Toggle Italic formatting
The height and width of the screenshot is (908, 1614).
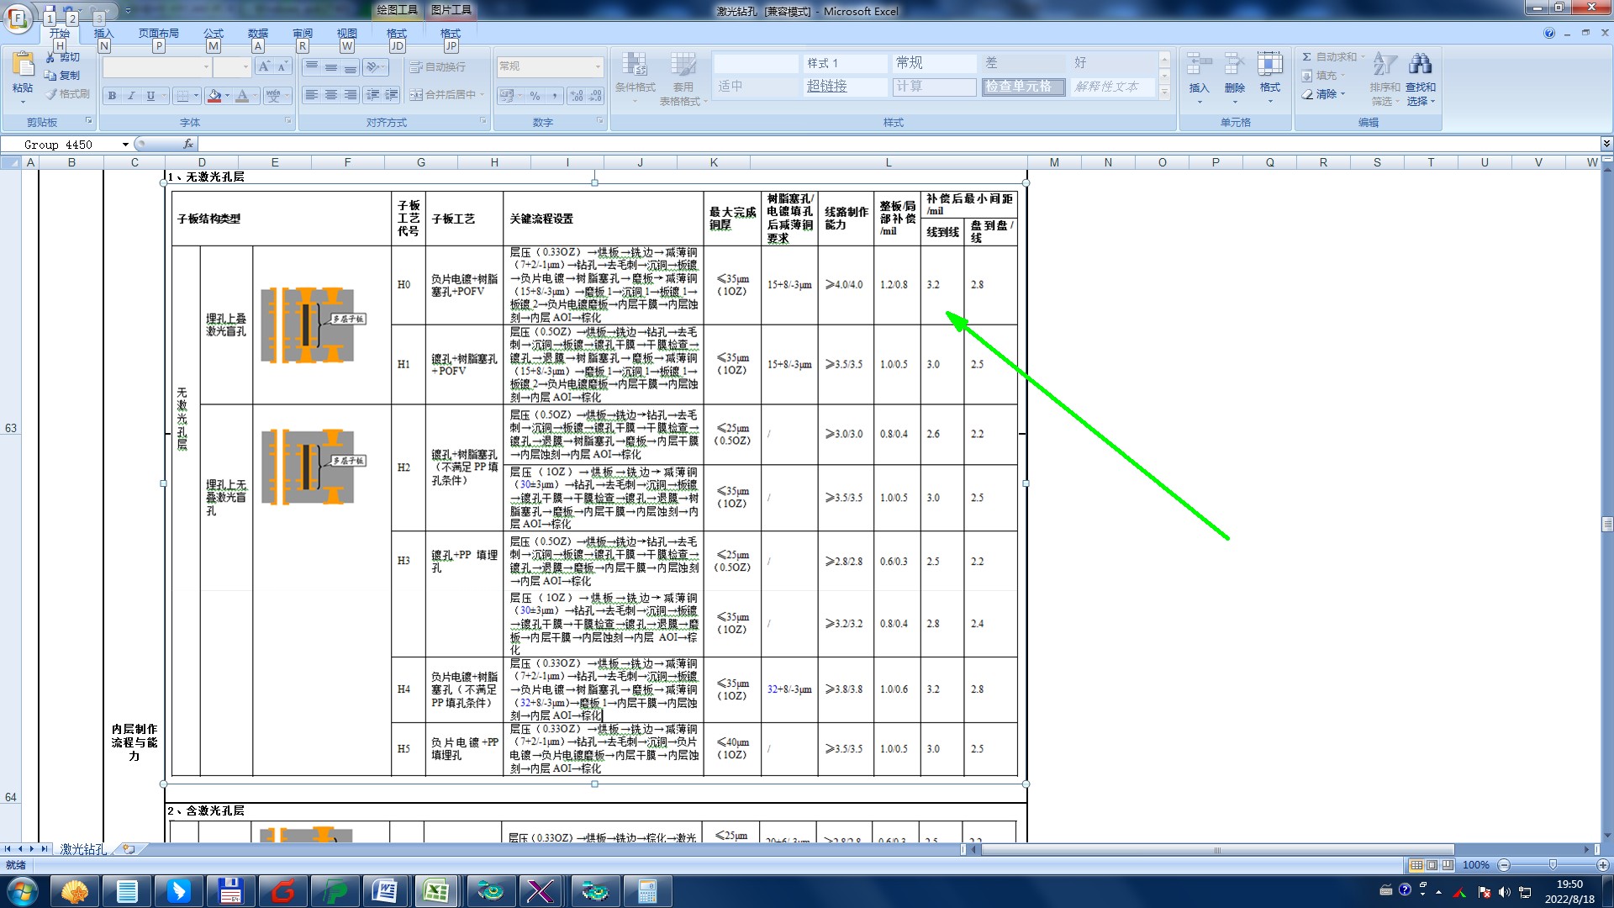[x=131, y=96]
